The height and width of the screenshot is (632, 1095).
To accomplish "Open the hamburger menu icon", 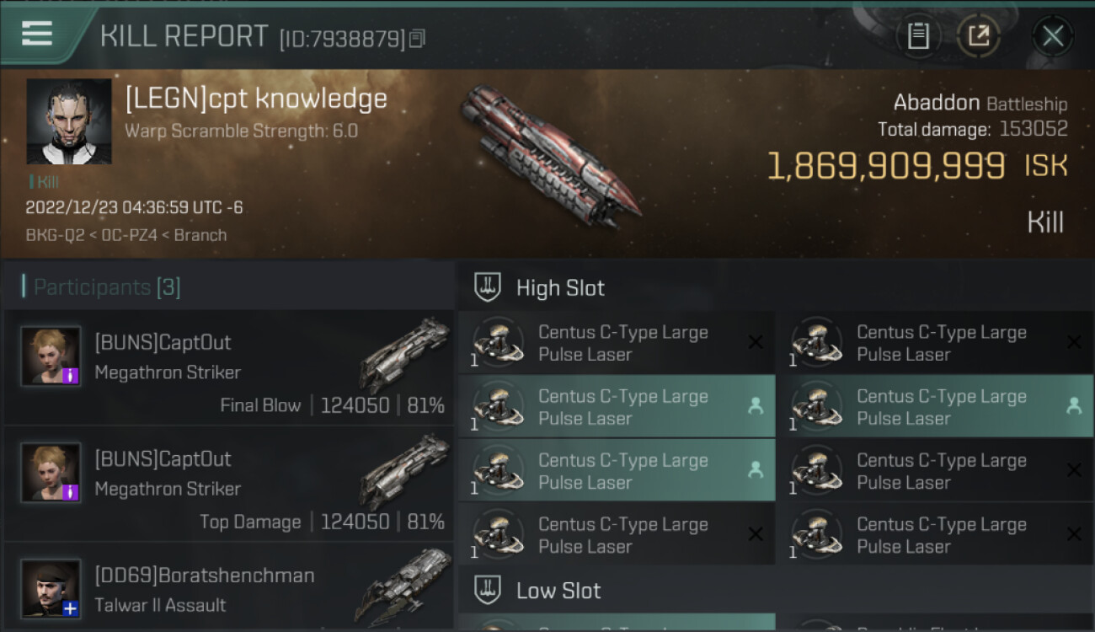I will click(x=38, y=34).
